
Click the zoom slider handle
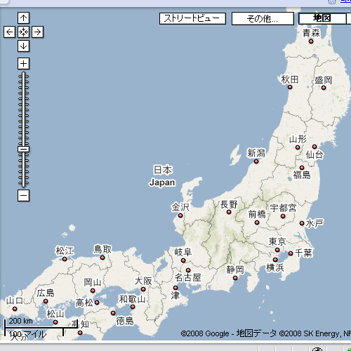coord(23,150)
